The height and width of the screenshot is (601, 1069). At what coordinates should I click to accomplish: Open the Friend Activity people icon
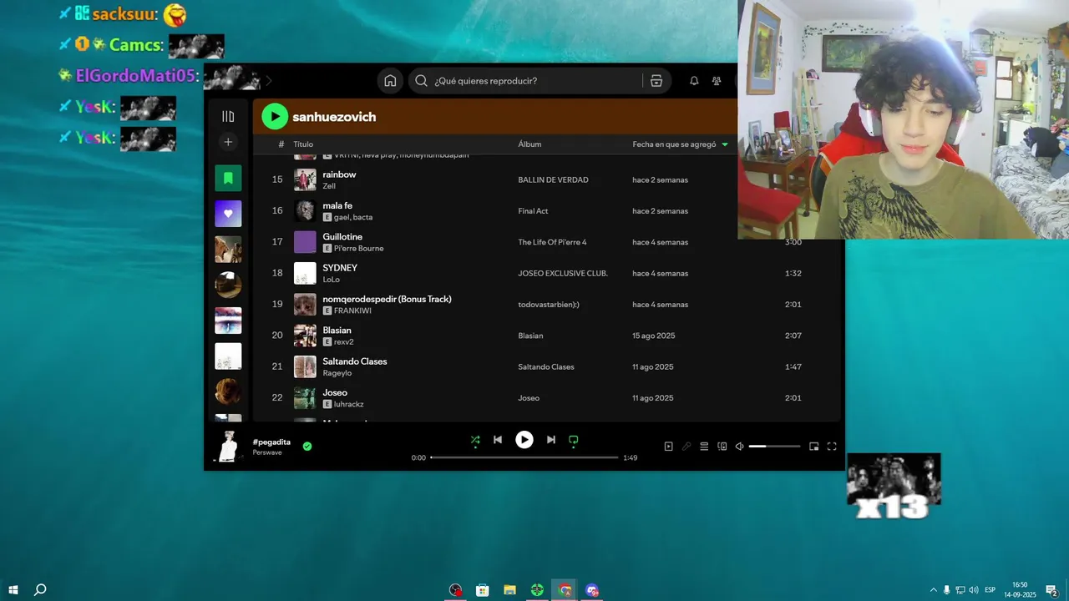[x=717, y=81]
